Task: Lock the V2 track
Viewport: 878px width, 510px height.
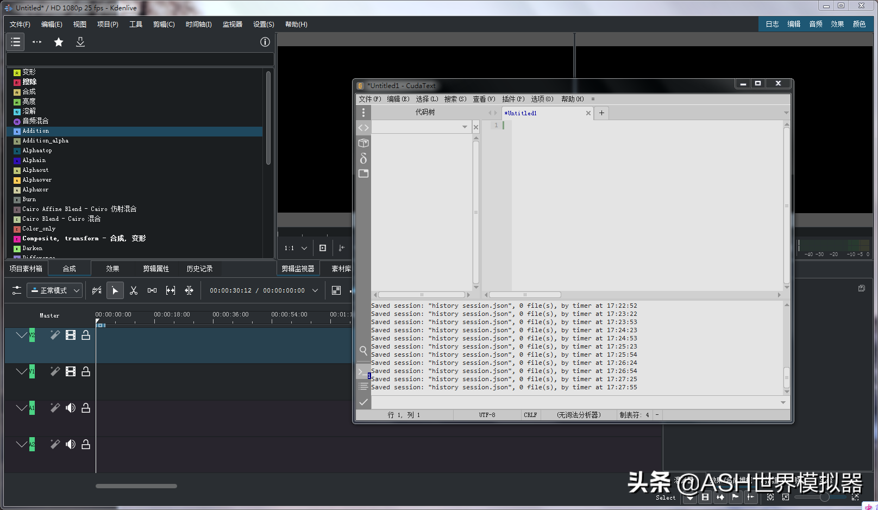Action: [x=86, y=335]
